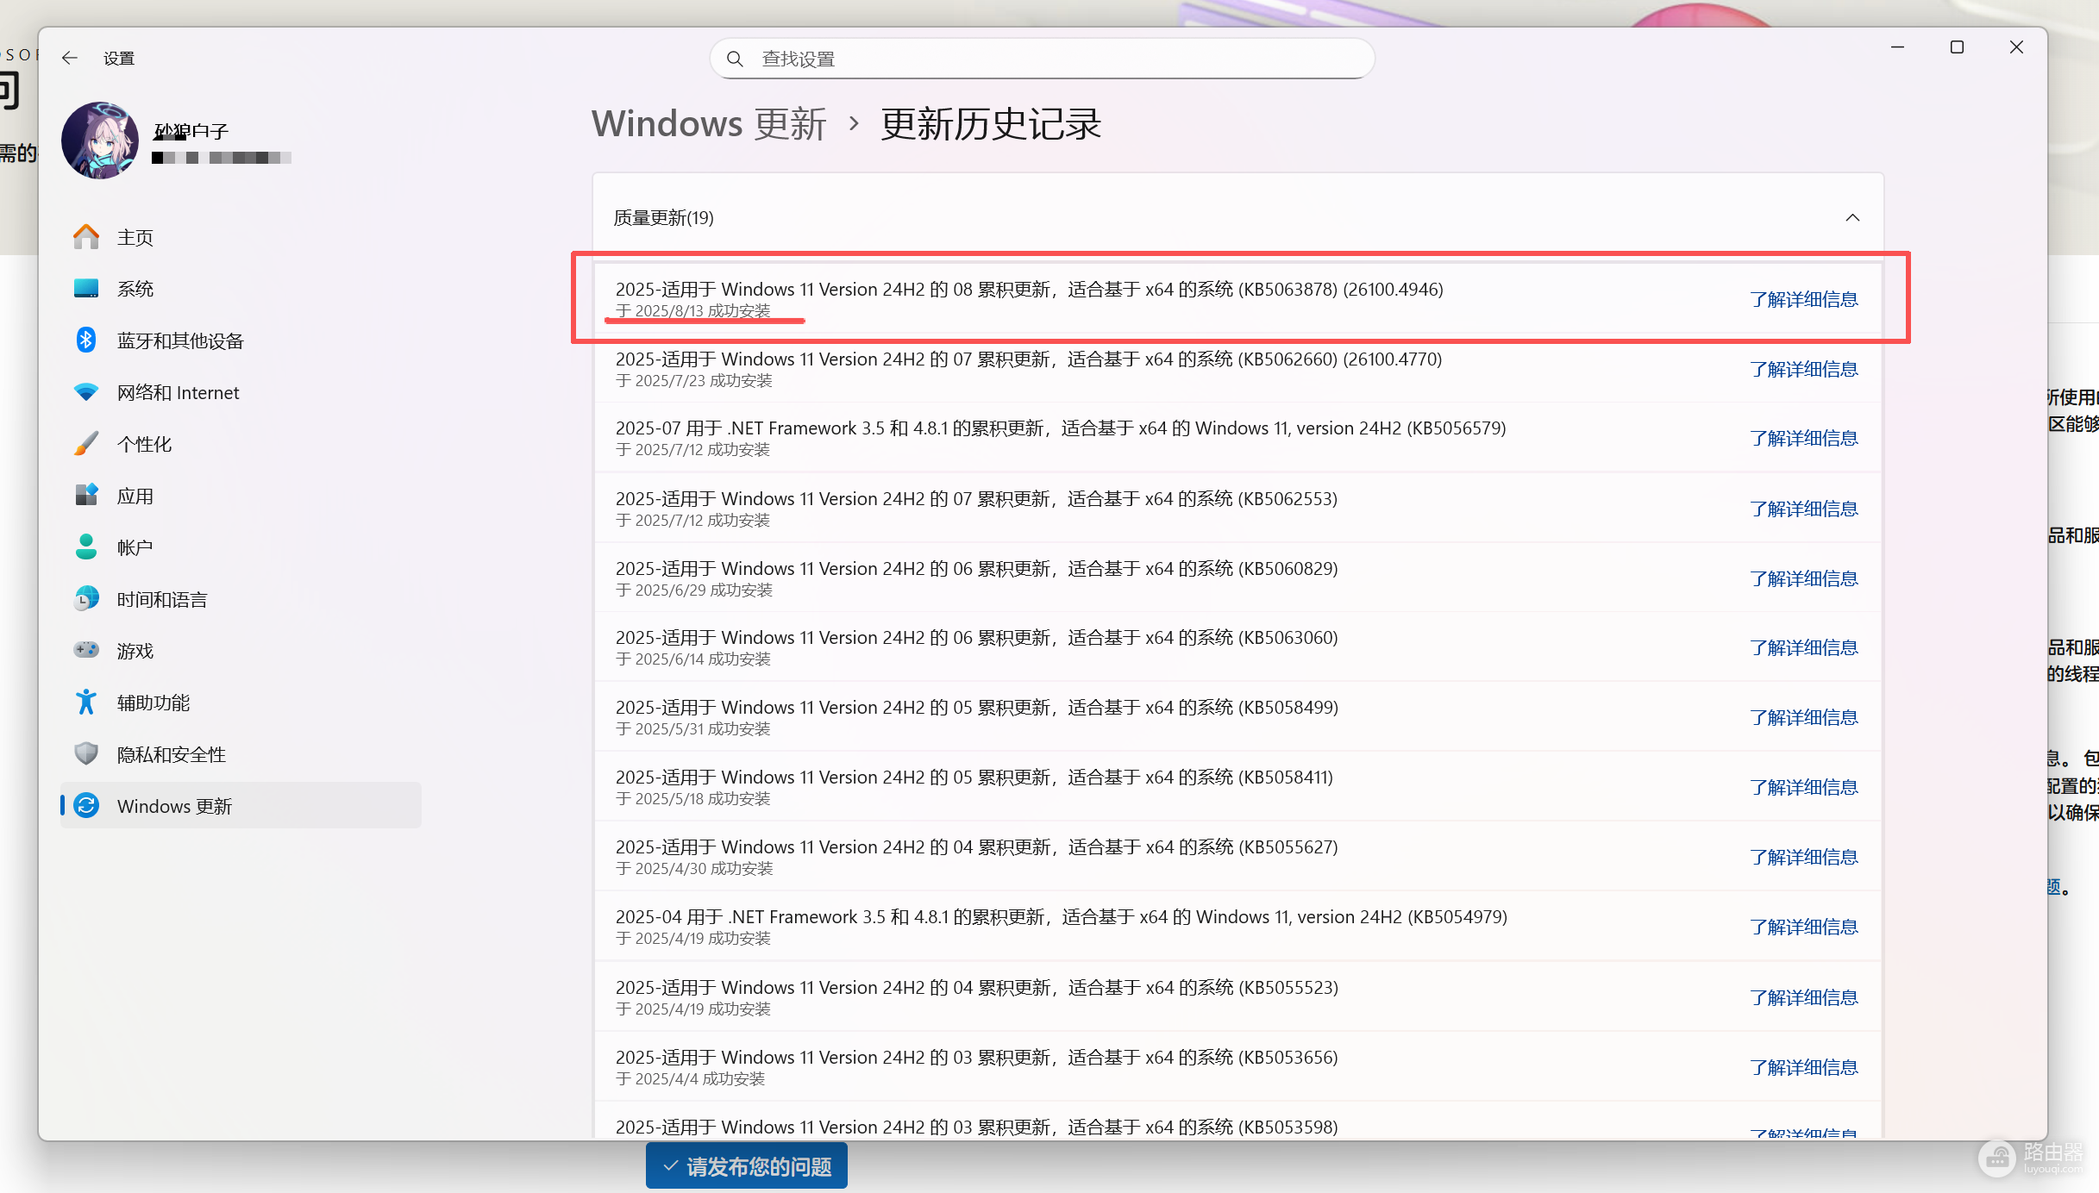Collapse the 质量更新(19) section chevron
This screenshot has height=1193, width=2099.
pyautogui.click(x=1852, y=218)
